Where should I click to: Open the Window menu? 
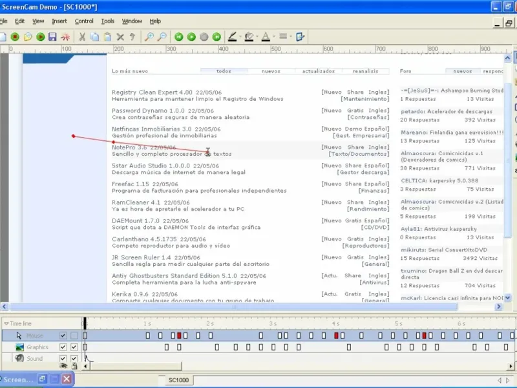[132, 21]
